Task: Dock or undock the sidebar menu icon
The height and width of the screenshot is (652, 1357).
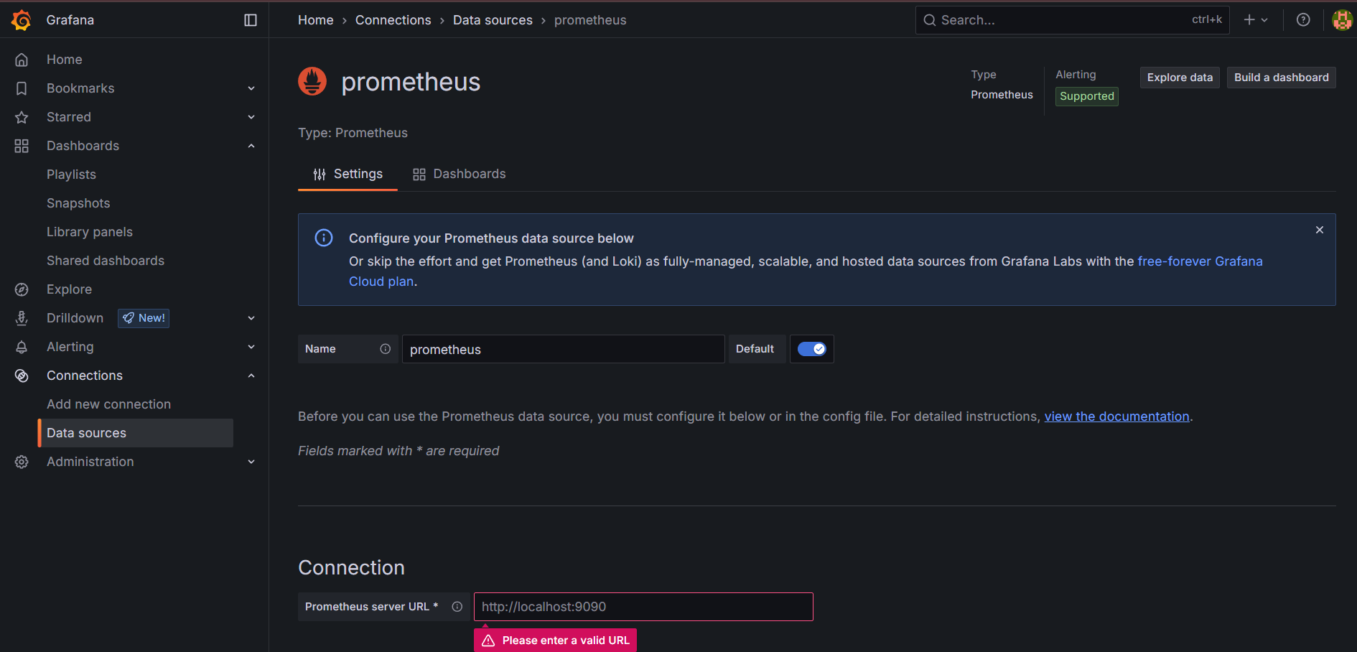Action: 251,20
